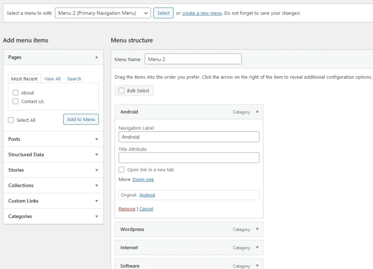This screenshot has height=269, width=373.
Task: Click the Add to Menu button
Action: pos(81,119)
